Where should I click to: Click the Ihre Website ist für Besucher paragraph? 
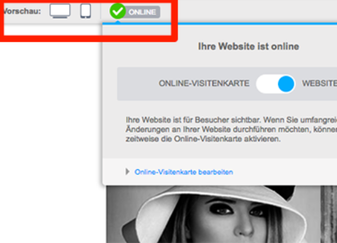point(231,129)
